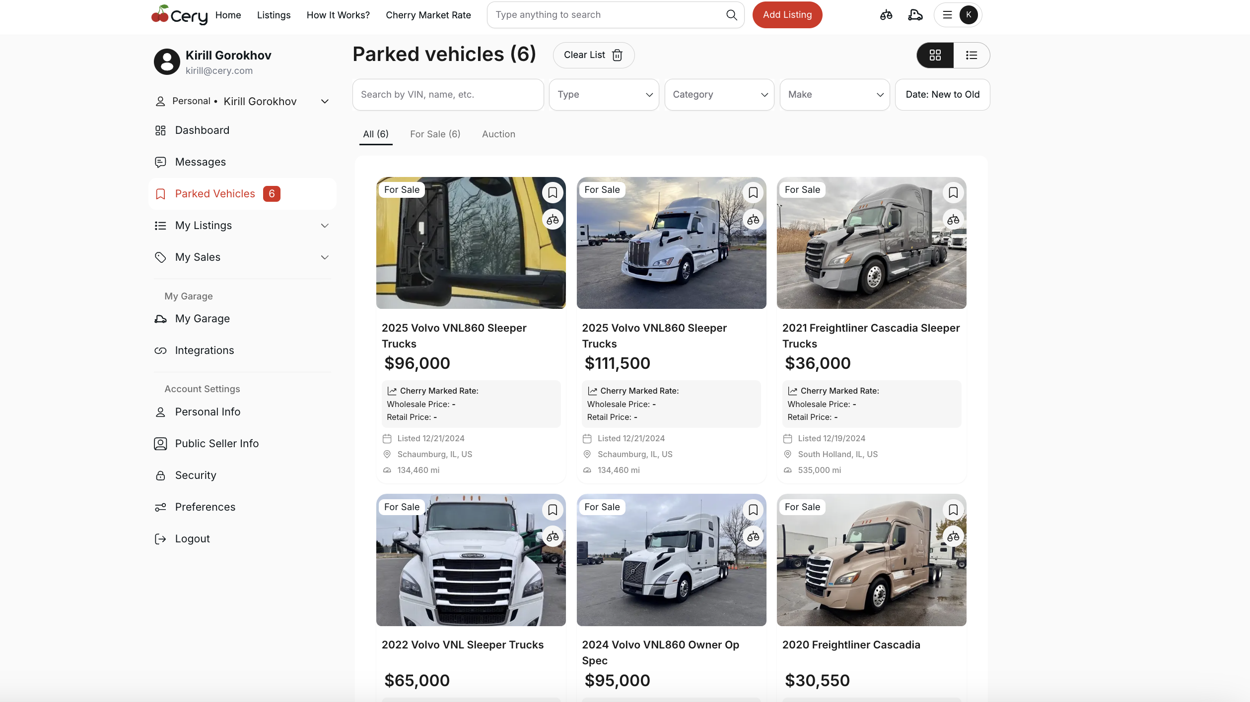Screen dimensions: 1250x702
Task: Switch to grid view layout
Action: [935, 55]
